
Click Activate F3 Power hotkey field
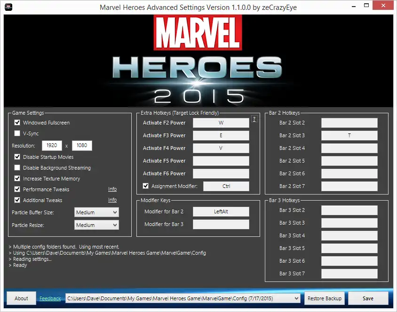[x=221, y=135]
